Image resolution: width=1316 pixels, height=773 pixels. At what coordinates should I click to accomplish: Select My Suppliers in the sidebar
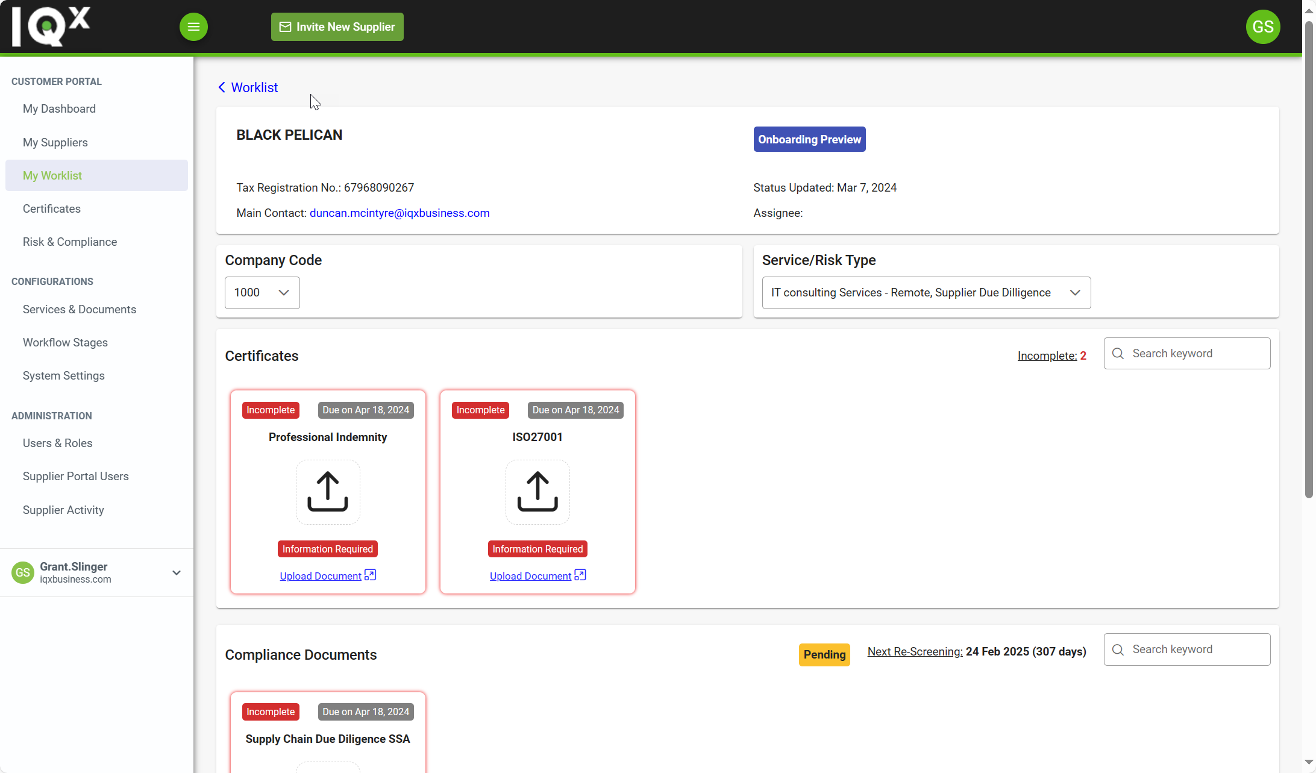click(x=55, y=142)
